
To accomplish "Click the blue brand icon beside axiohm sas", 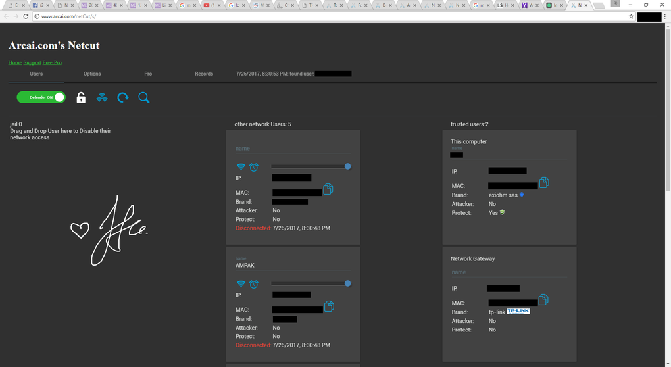I will tap(522, 195).
